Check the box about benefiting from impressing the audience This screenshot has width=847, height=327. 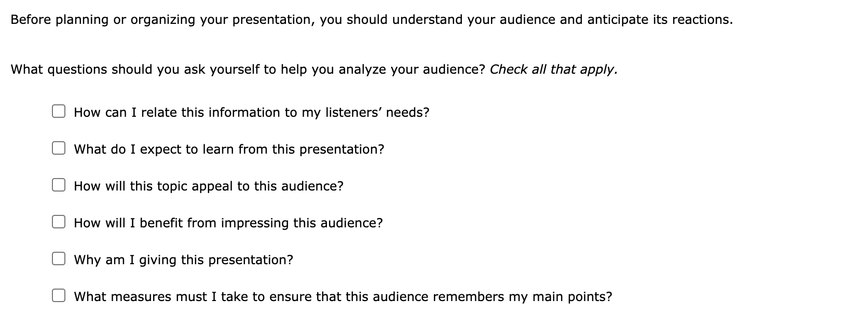(59, 221)
